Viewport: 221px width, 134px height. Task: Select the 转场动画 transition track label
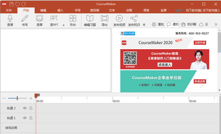pyautogui.click(x=11, y=128)
